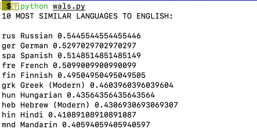
Task: Click the green "python" command text
Action: pyautogui.click(x=34, y=7)
